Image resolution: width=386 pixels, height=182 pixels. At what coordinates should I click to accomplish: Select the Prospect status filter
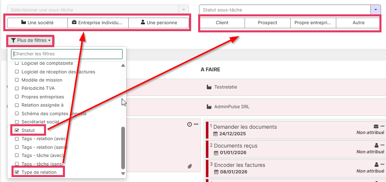tap(268, 23)
